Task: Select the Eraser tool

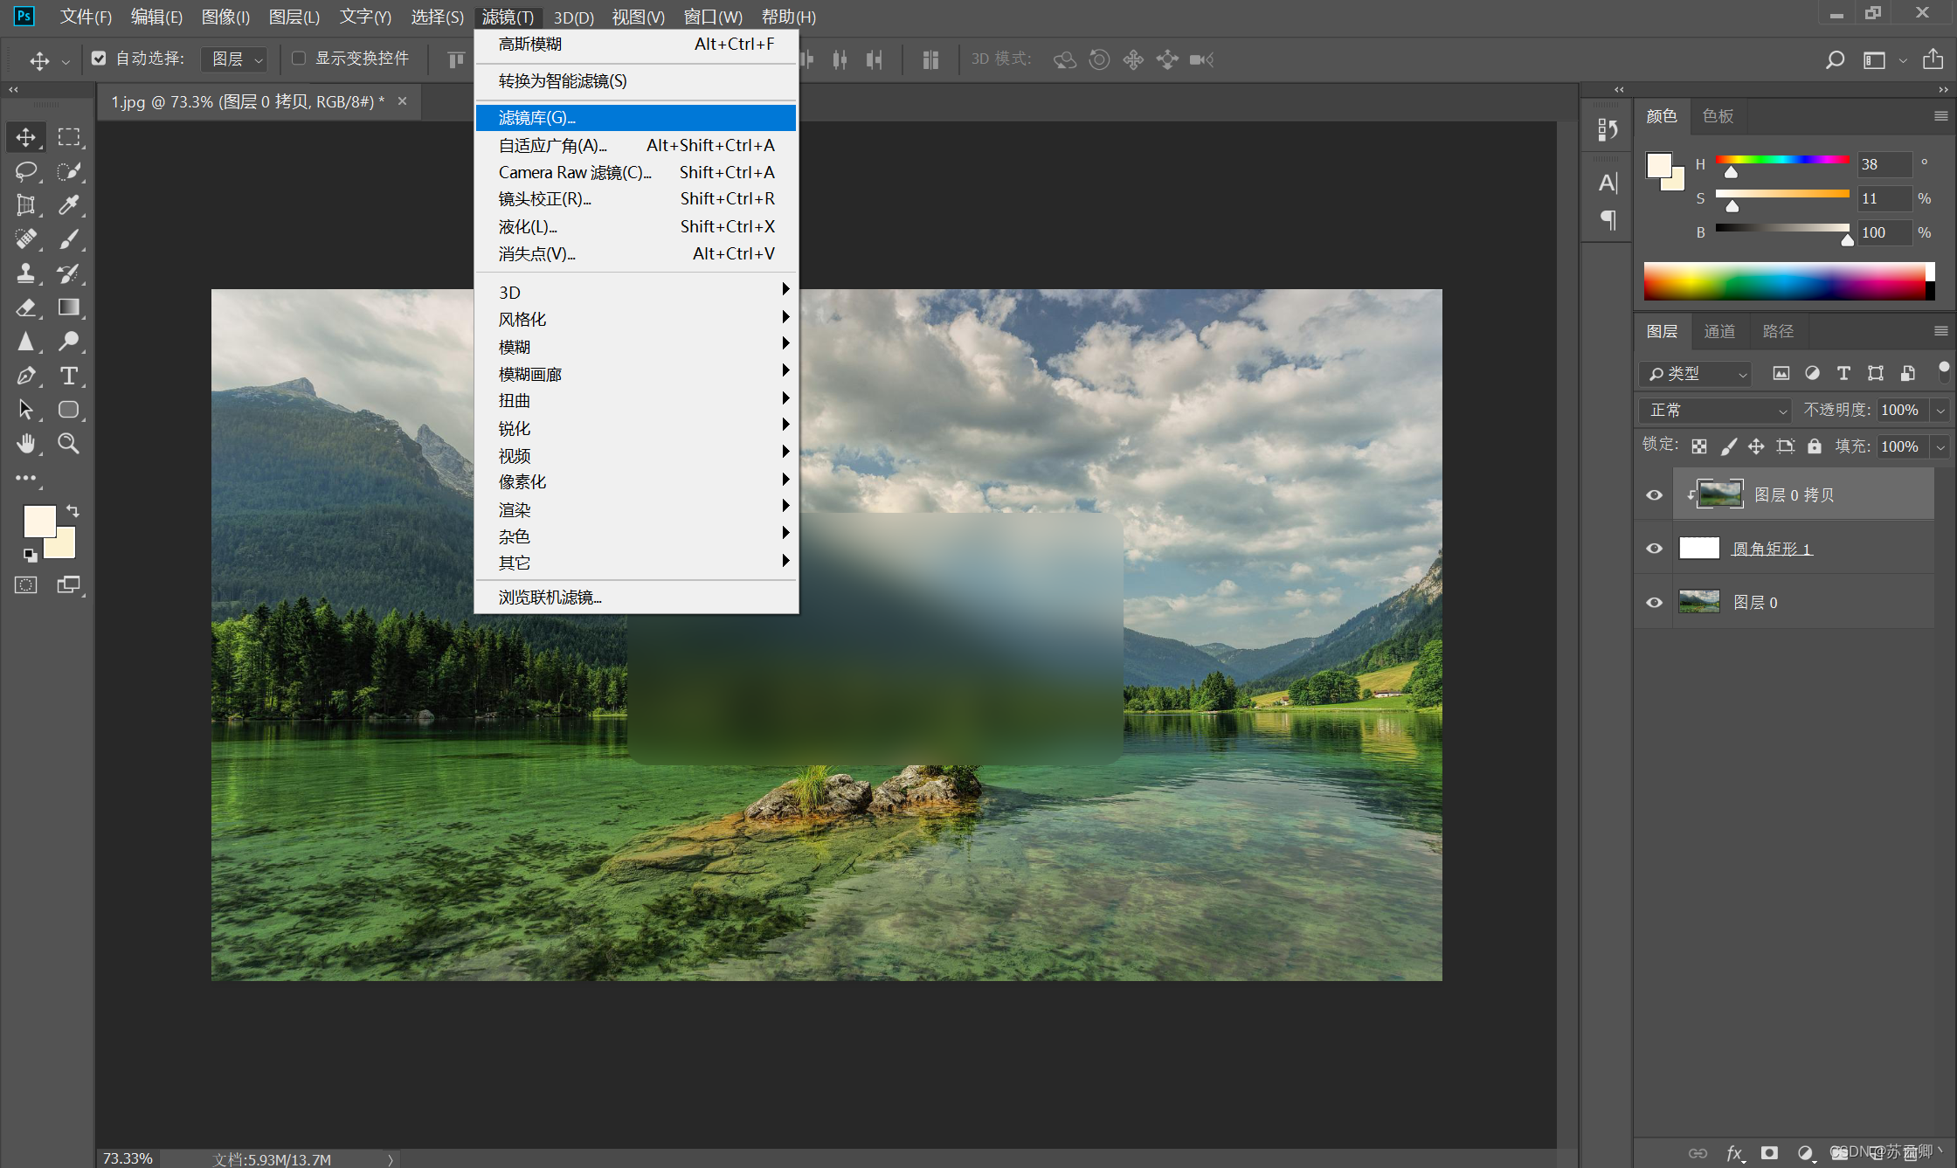Action: pos(25,308)
